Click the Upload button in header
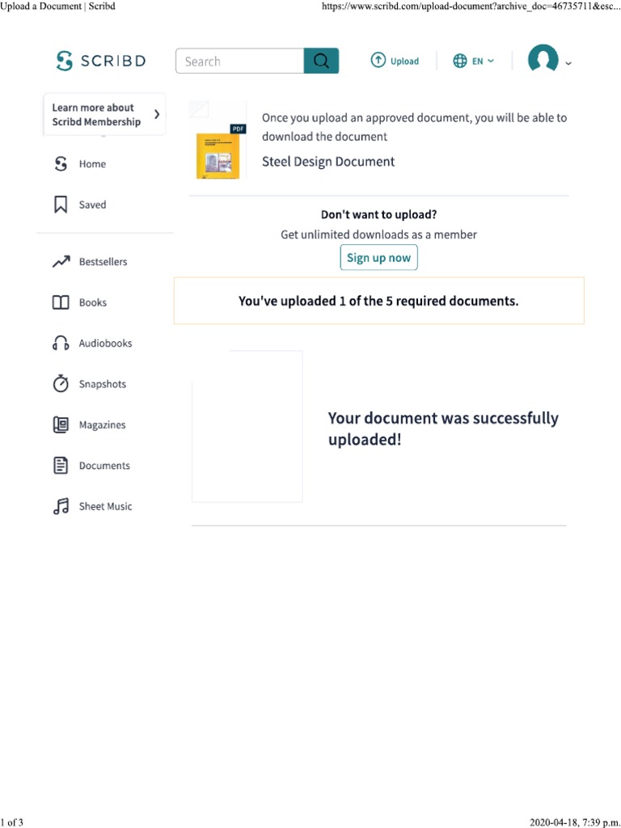621x828 pixels. tap(395, 61)
